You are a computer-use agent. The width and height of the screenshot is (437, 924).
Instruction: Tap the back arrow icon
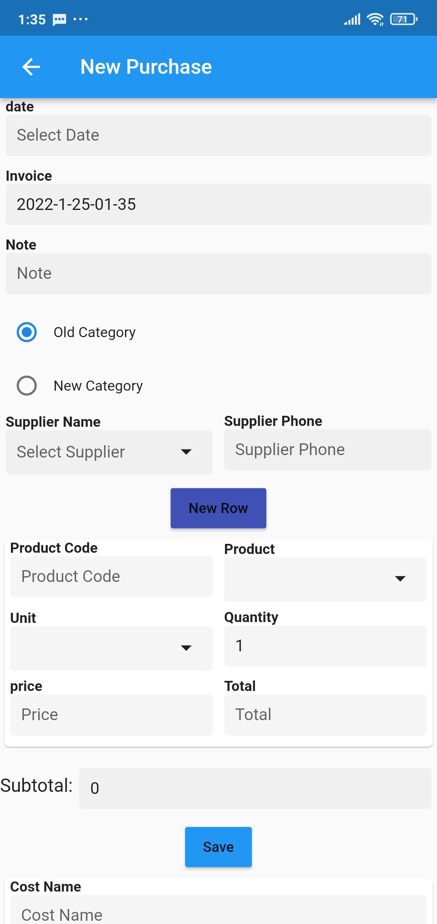coord(31,67)
